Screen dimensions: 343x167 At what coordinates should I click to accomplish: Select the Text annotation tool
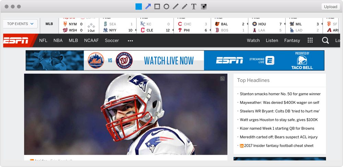point(193,7)
